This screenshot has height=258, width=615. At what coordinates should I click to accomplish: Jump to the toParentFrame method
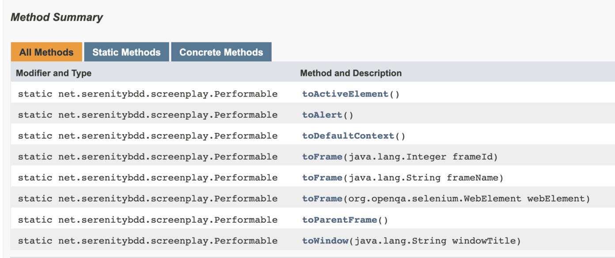339,220
